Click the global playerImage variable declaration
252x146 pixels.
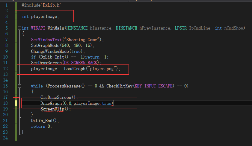(40, 16)
